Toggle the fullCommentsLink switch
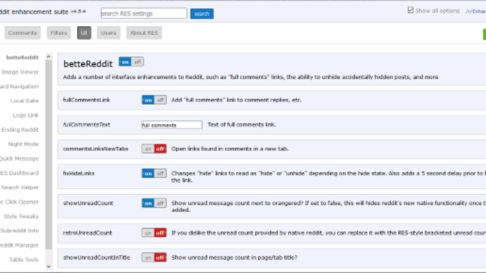486x273 pixels. point(154,100)
